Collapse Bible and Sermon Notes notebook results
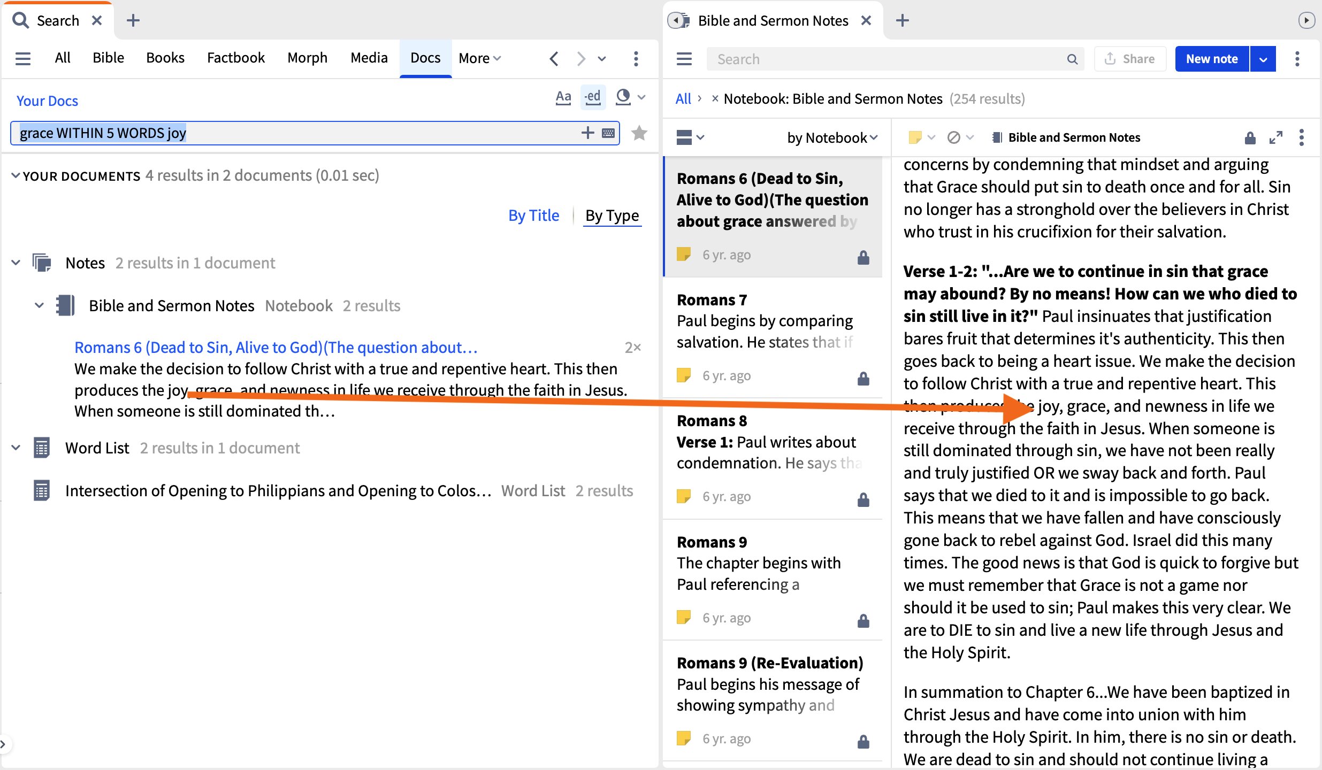The image size is (1322, 770). tap(39, 305)
